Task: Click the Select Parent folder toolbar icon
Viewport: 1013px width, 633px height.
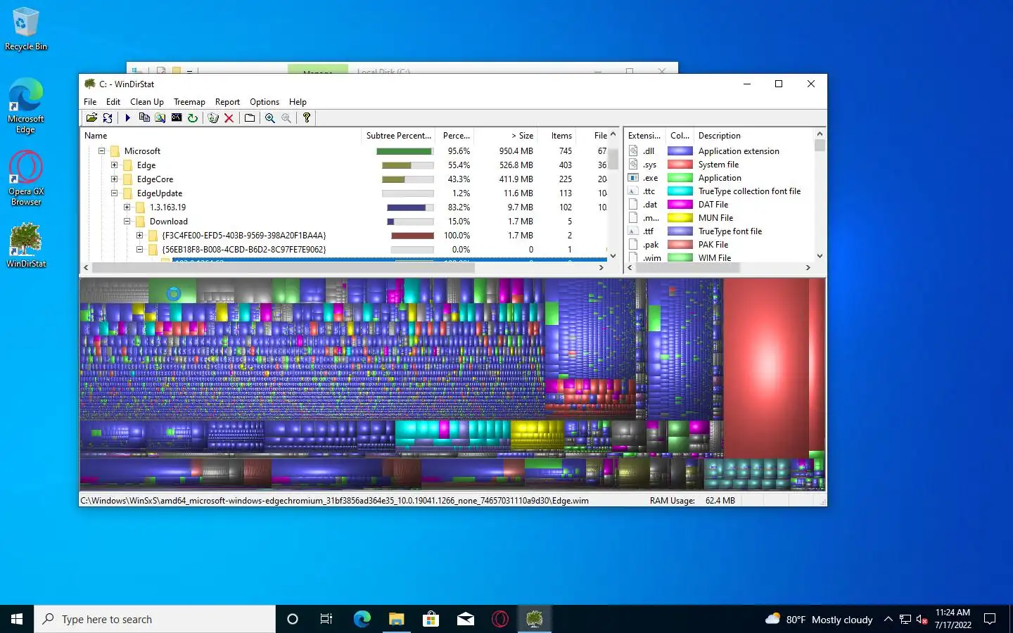Action: coord(250,118)
